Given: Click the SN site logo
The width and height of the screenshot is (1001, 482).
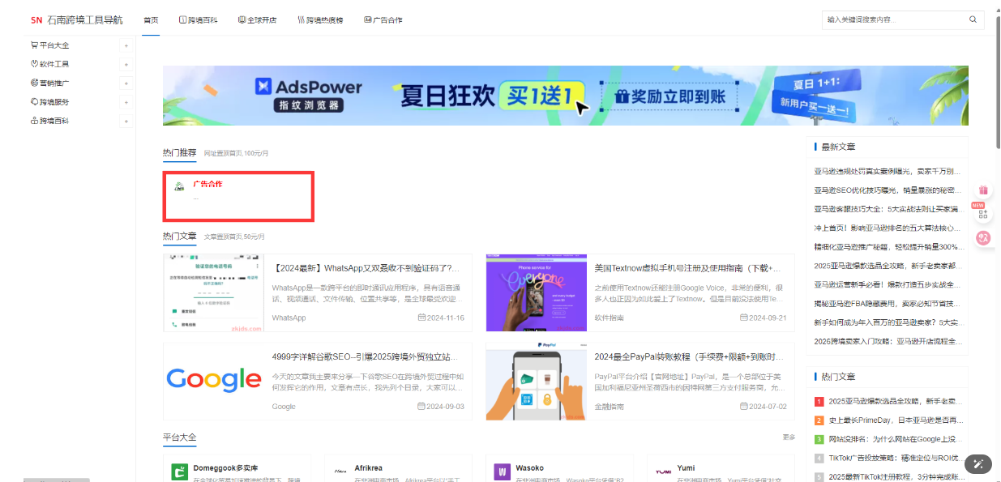Looking at the screenshot, I should [x=36, y=19].
